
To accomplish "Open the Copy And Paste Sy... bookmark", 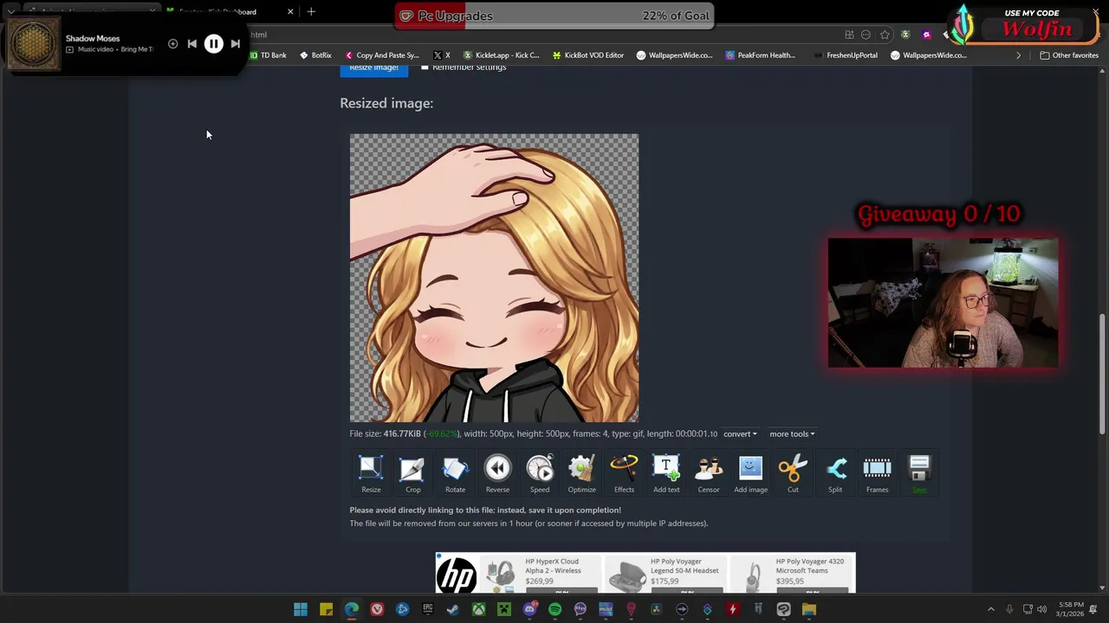I will [382, 55].
